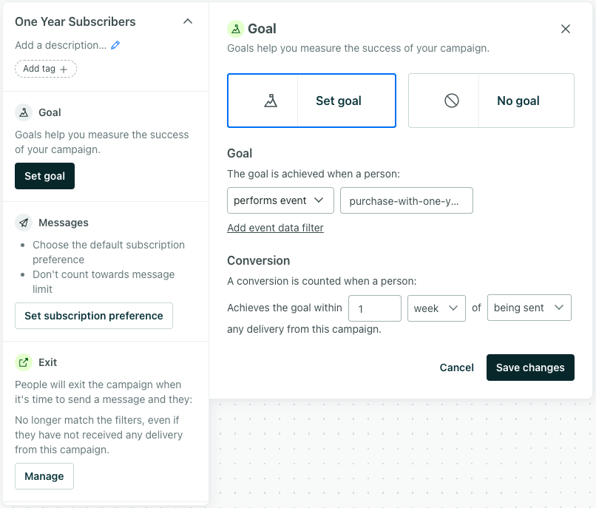Click the Goal icon in panel header
Image resolution: width=596 pixels, height=508 pixels.
tap(236, 29)
